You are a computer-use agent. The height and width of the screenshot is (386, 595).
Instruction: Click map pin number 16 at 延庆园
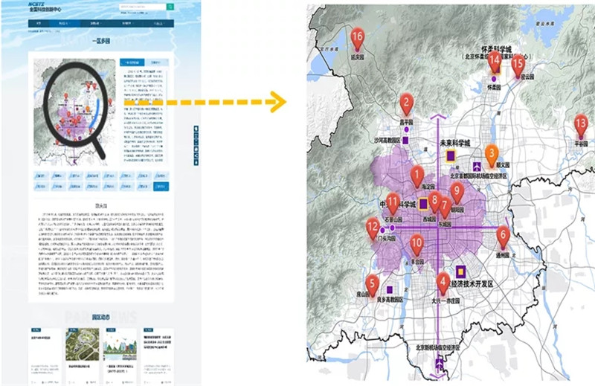pyautogui.click(x=357, y=39)
